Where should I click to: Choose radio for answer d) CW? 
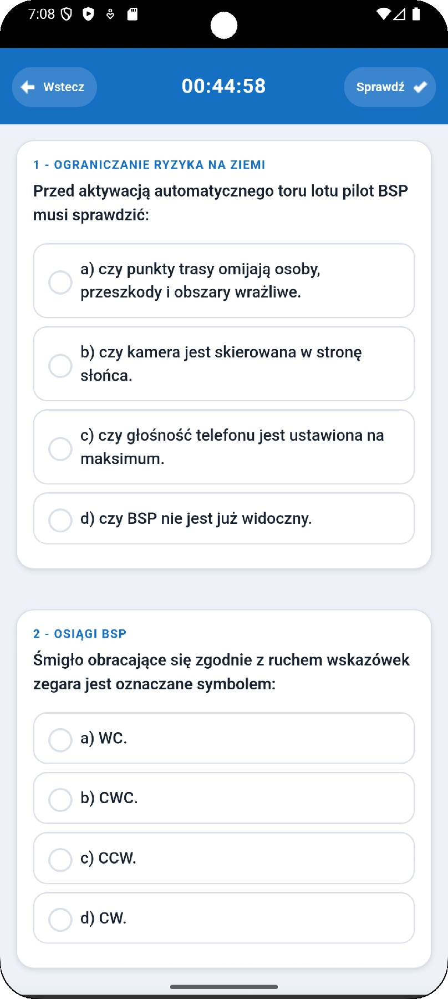click(x=60, y=919)
